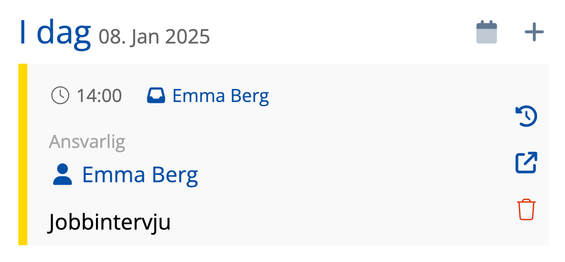
Task: Click the date 08. Jan 2025
Action: coord(154,36)
